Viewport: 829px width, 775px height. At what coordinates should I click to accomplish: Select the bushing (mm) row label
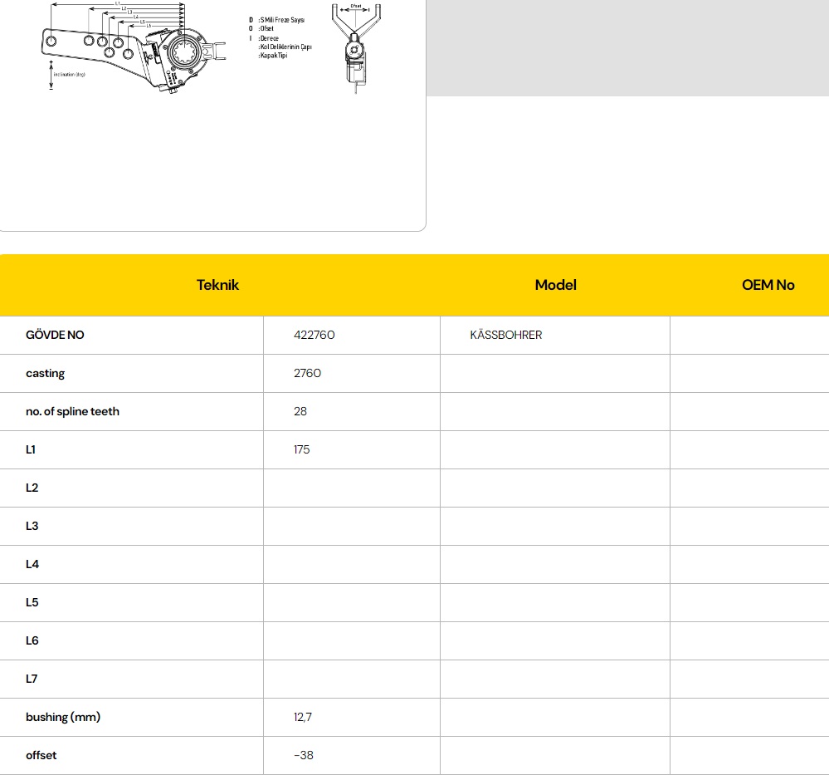[63, 717]
